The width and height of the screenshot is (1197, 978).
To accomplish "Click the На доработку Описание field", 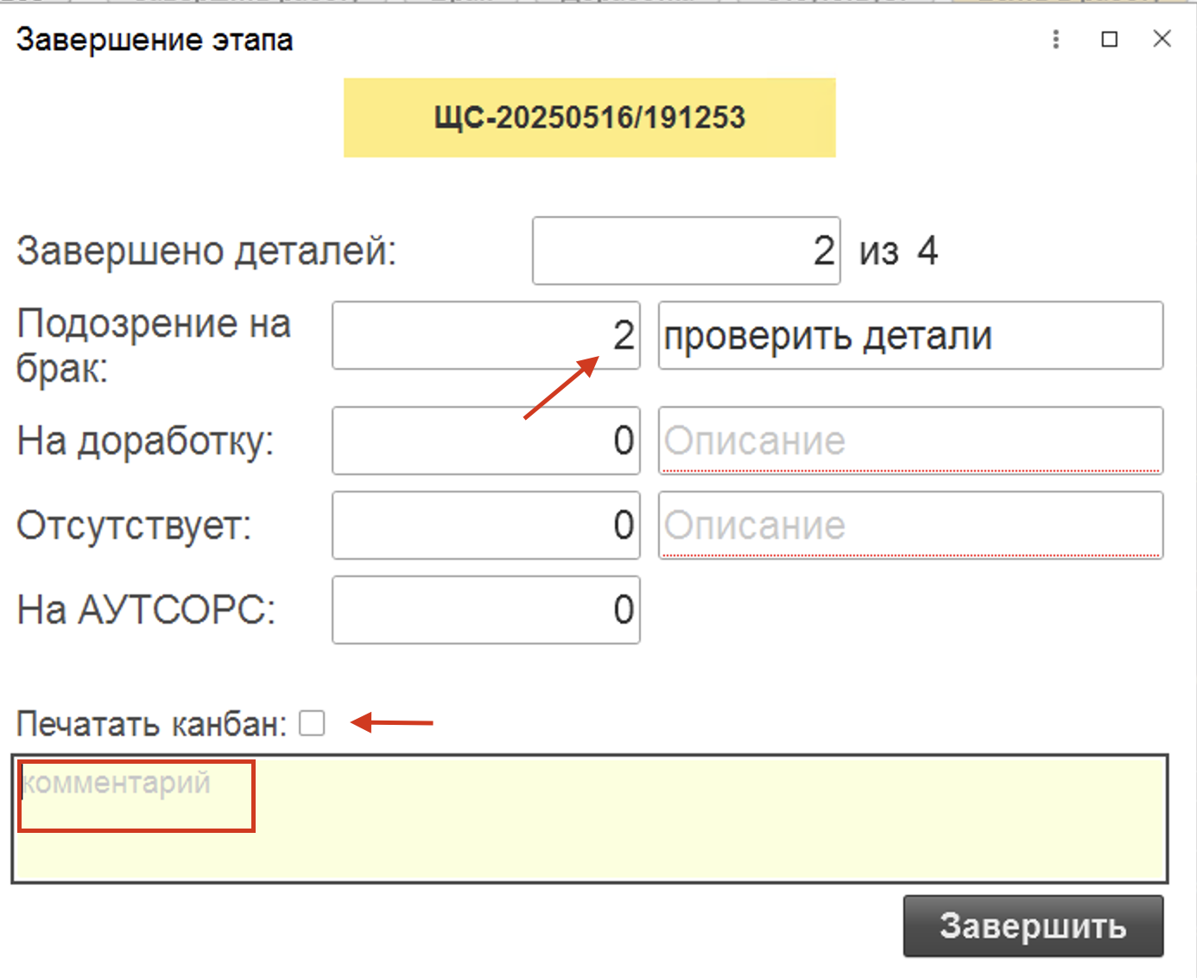I will (910, 441).
